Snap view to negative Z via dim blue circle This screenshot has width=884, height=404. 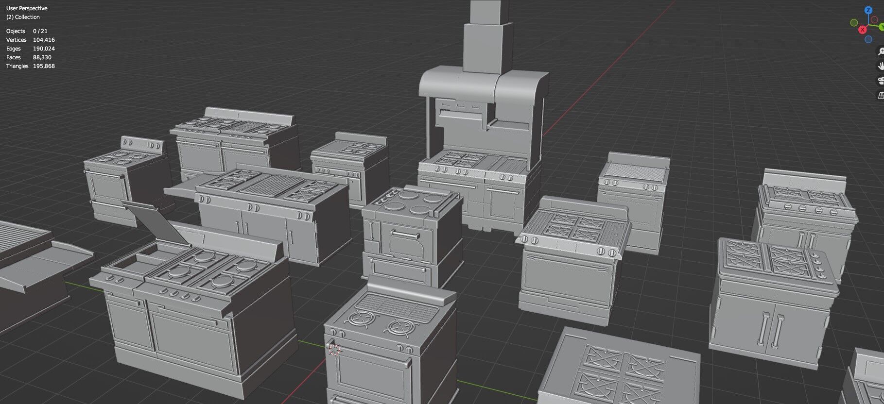[x=868, y=39]
